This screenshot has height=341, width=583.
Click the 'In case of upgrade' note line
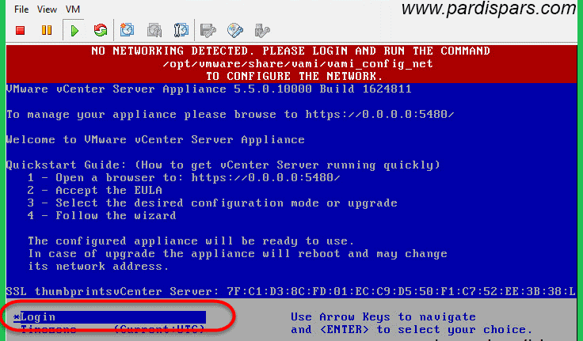(x=238, y=254)
